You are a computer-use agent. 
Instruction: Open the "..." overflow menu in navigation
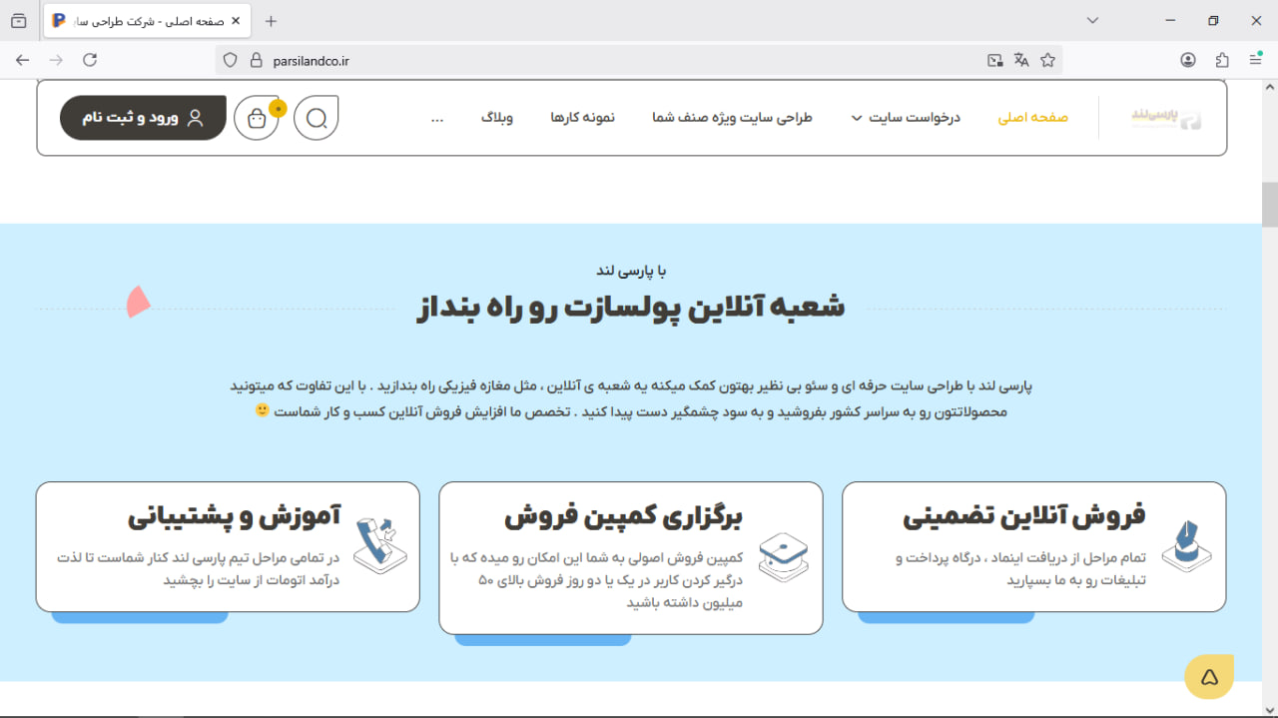[x=437, y=117]
